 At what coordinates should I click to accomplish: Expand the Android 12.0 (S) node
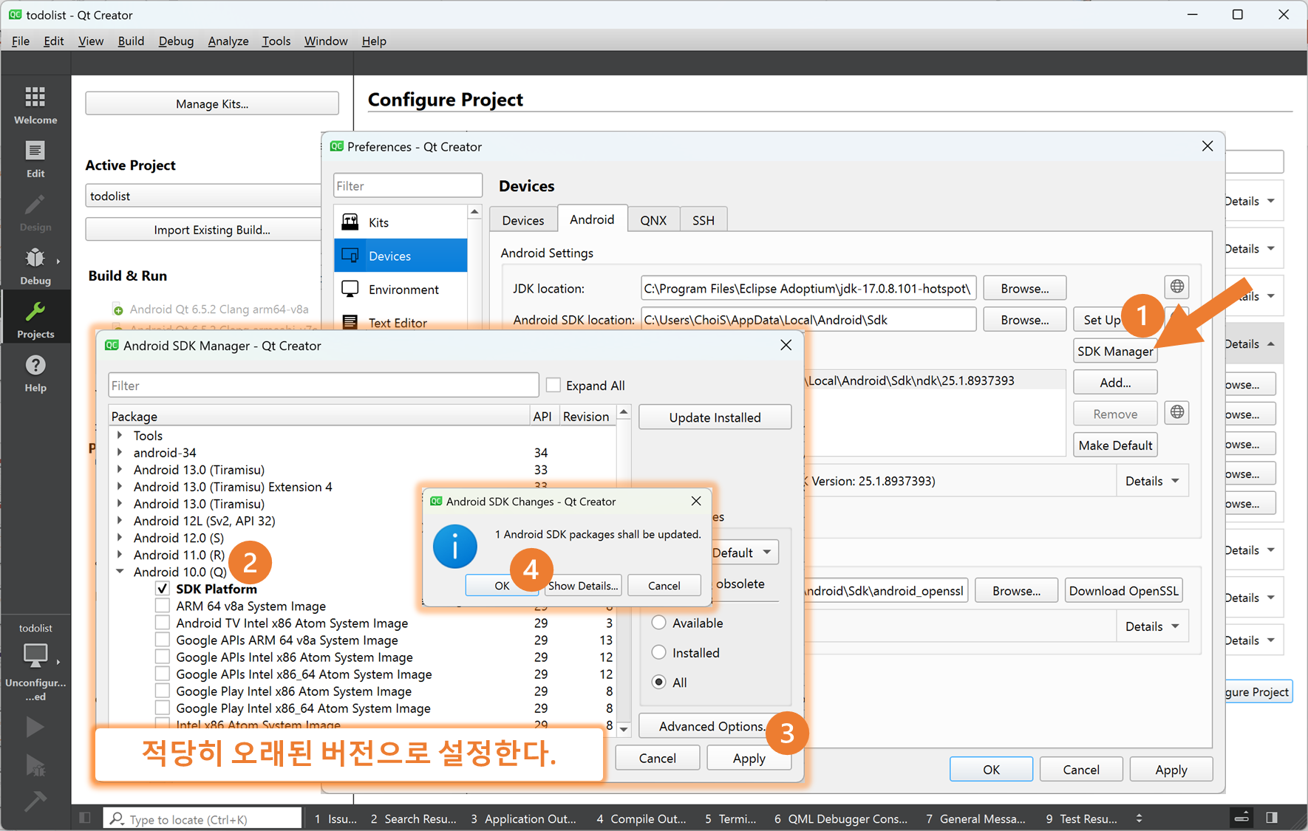click(120, 537)
